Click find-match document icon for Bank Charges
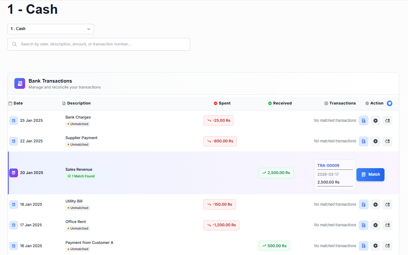The width and height of the screenshot is (408, 255). tap(363, 120)
